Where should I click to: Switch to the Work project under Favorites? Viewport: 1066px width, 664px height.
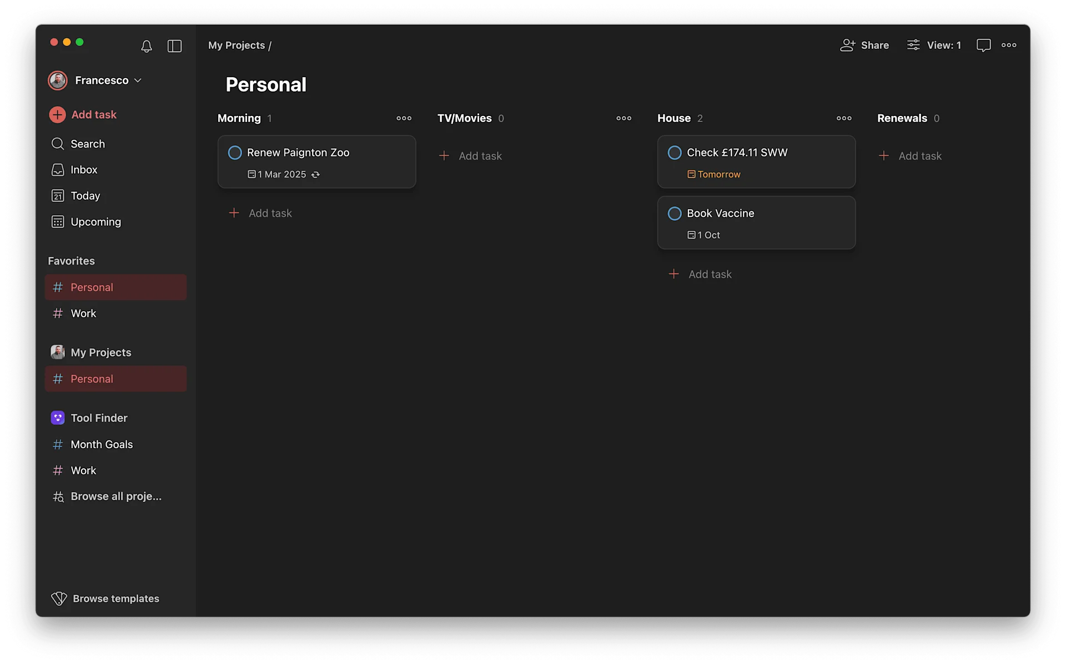pos(82,313)
